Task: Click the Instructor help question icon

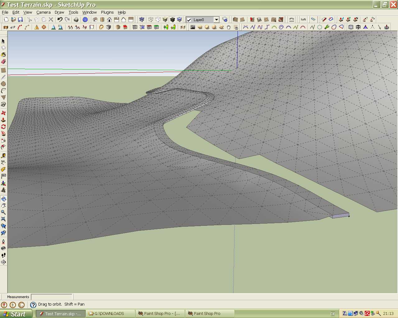Action: pyautogui.click(x=33, y=305)
